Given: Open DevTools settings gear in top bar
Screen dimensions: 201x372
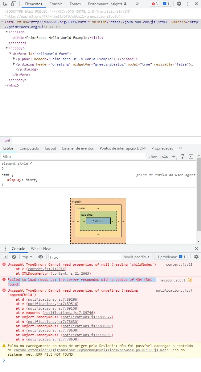Looking at the screenshot, I should [179, 4].
